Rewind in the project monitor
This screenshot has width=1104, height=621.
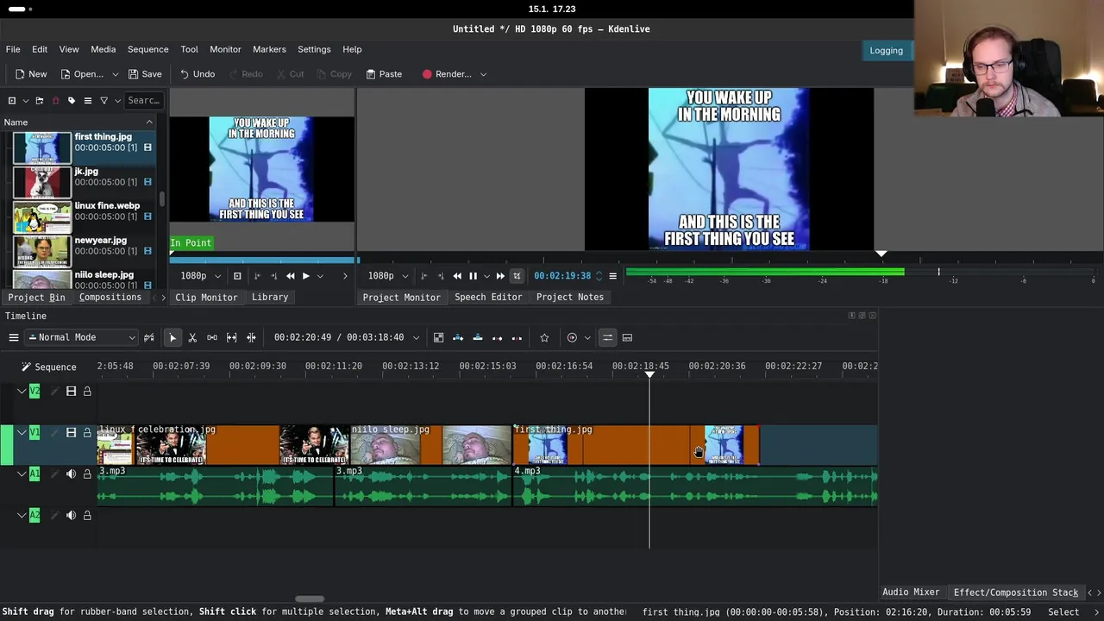457,276
